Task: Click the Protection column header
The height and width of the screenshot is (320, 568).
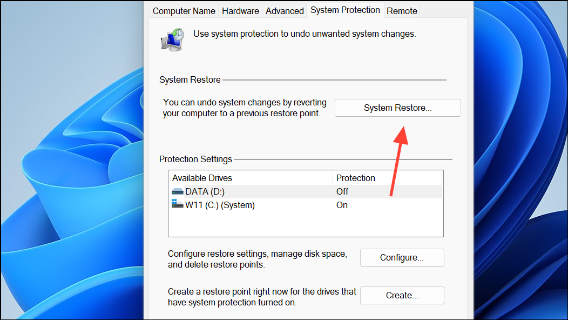Action: pos(387,178)
